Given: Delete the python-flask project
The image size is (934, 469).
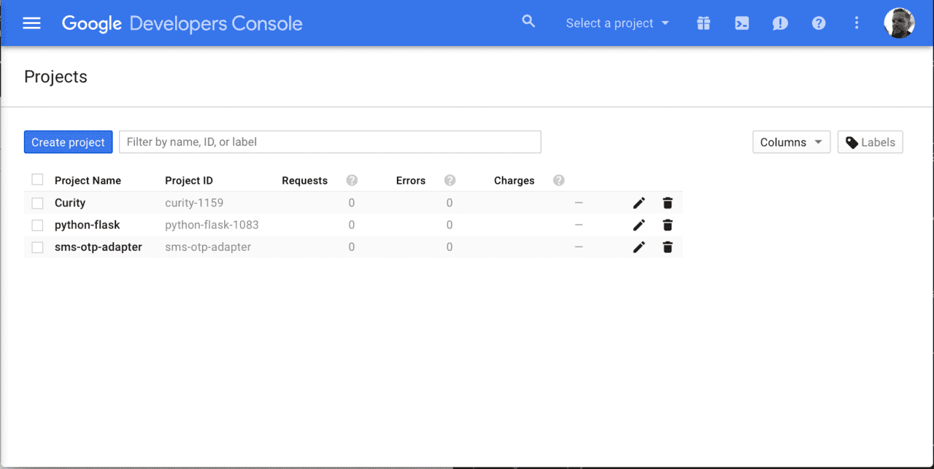Looking at the screenshot, I should 667,225.
